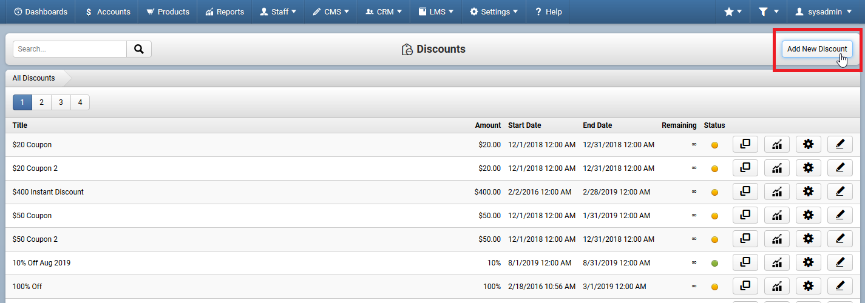Click the Status column header
Image resolution: width=865 pixels, height=303 pixels.
(x=714, y=125)
